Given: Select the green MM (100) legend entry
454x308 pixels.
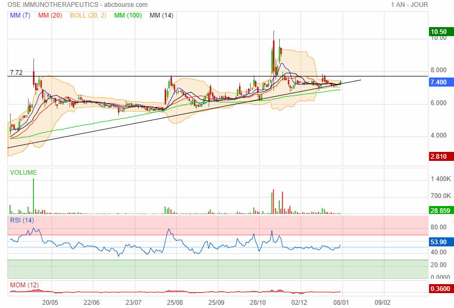Looking at the screenshot, I should 127,15.
